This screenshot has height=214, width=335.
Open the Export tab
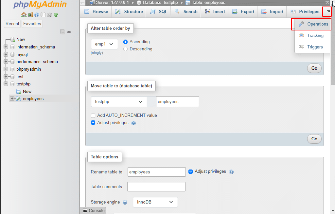pyautogui.click(x=243, y=11)
